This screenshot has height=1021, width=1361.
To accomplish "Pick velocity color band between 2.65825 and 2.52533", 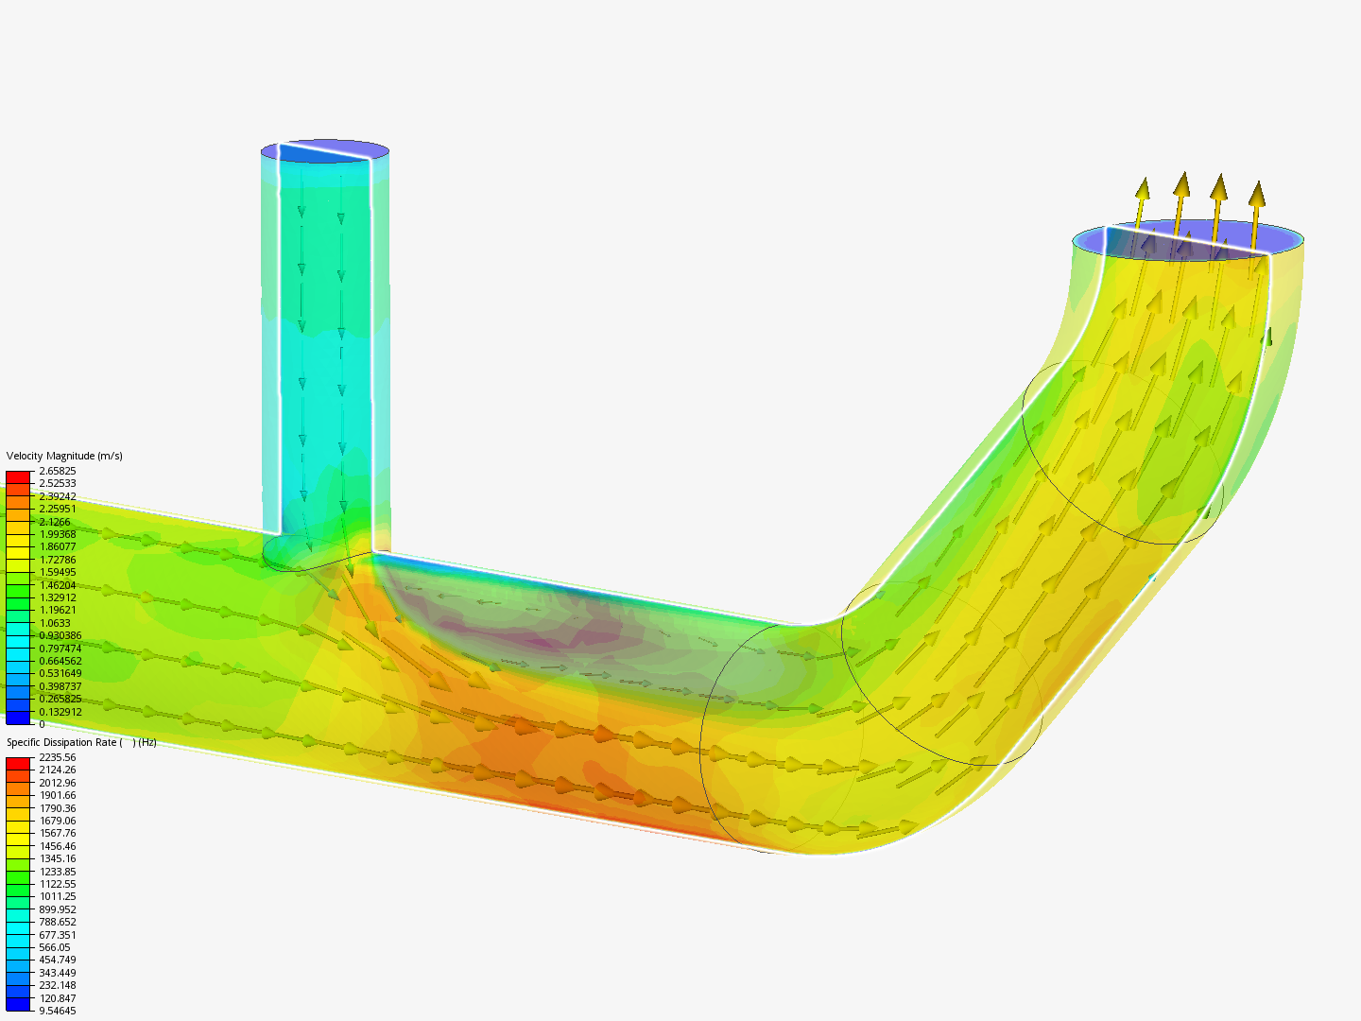I will (18, 477).
